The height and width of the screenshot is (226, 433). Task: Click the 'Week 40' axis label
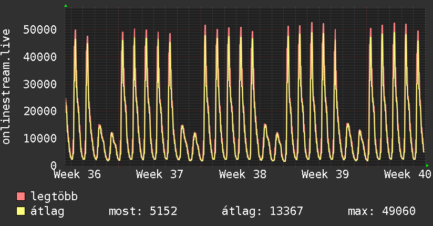tap(408, 174)
